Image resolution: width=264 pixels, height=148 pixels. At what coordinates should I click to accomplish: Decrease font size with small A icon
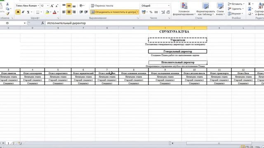[57, 6]
